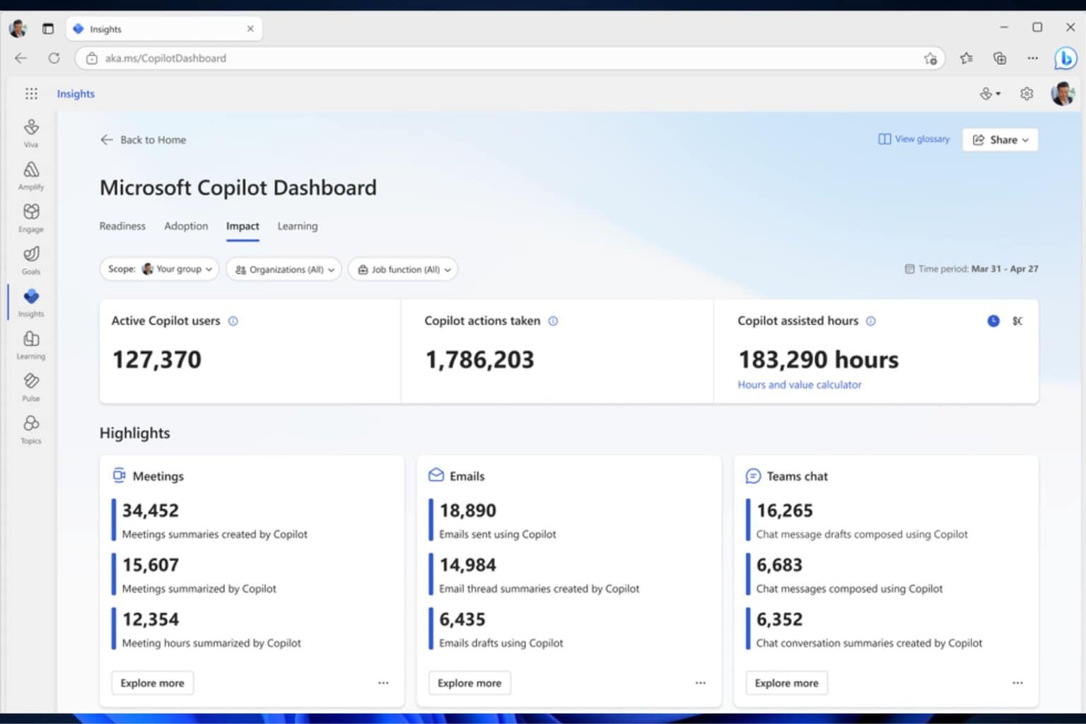The height and width of the screenshot is (724, 1086).
Task: Add this page to favorites
Action: point(930,59)
